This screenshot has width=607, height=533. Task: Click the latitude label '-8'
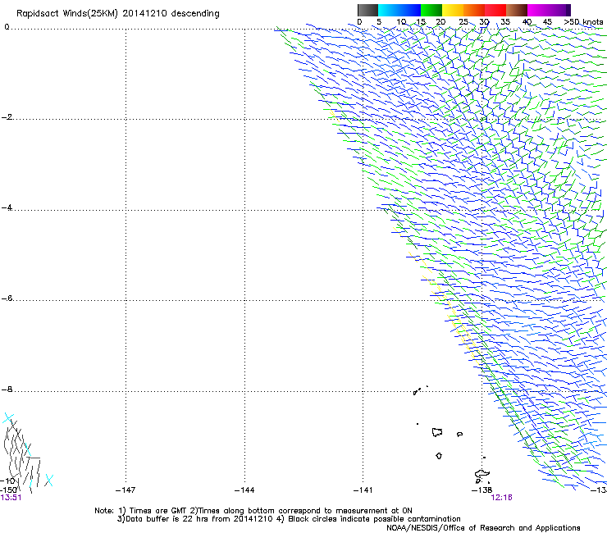click(7, 389)
